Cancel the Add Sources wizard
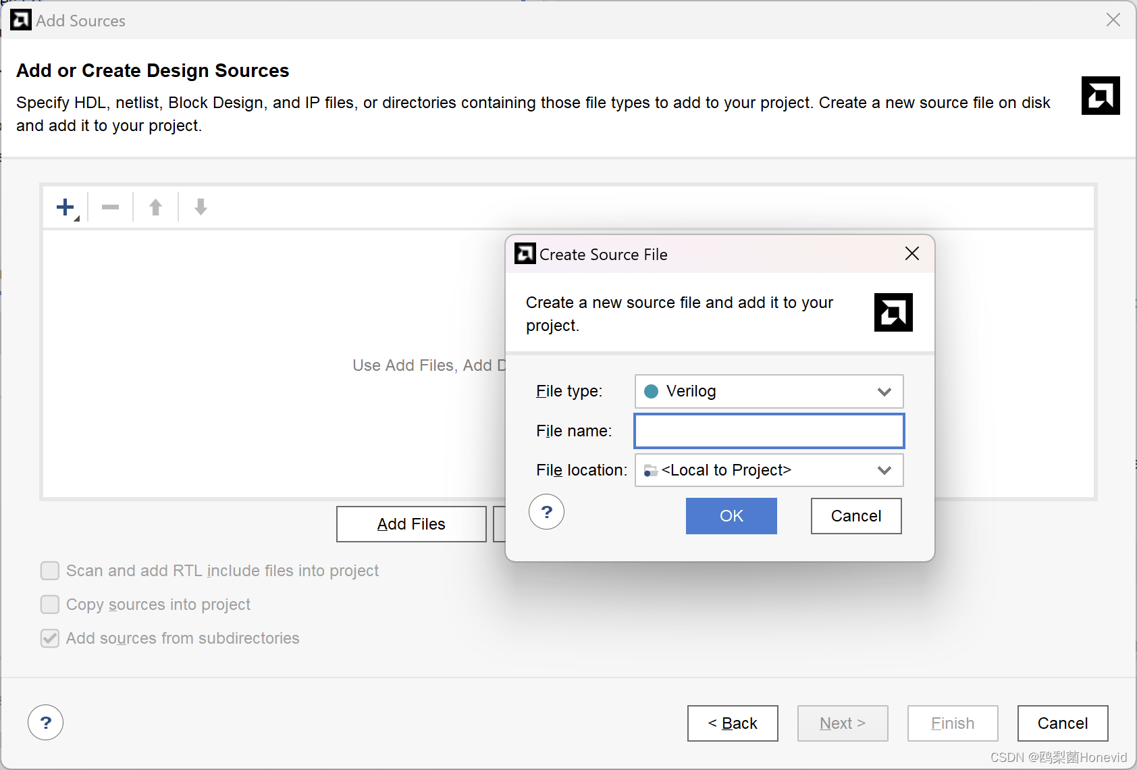The height and width of the screenshot is (770, 1137). coord(1063,723)
